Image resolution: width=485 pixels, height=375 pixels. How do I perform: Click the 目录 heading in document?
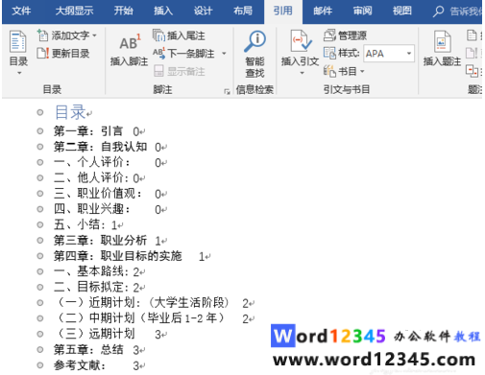70,112
